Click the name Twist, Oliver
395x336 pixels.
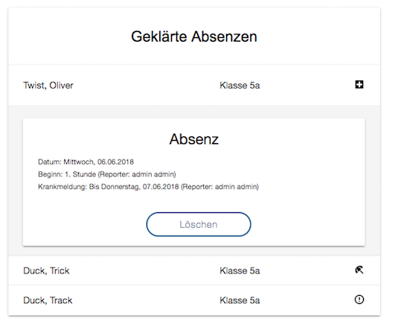point(48,85)
